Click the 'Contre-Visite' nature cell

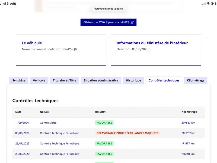click(x=48, y=123)
